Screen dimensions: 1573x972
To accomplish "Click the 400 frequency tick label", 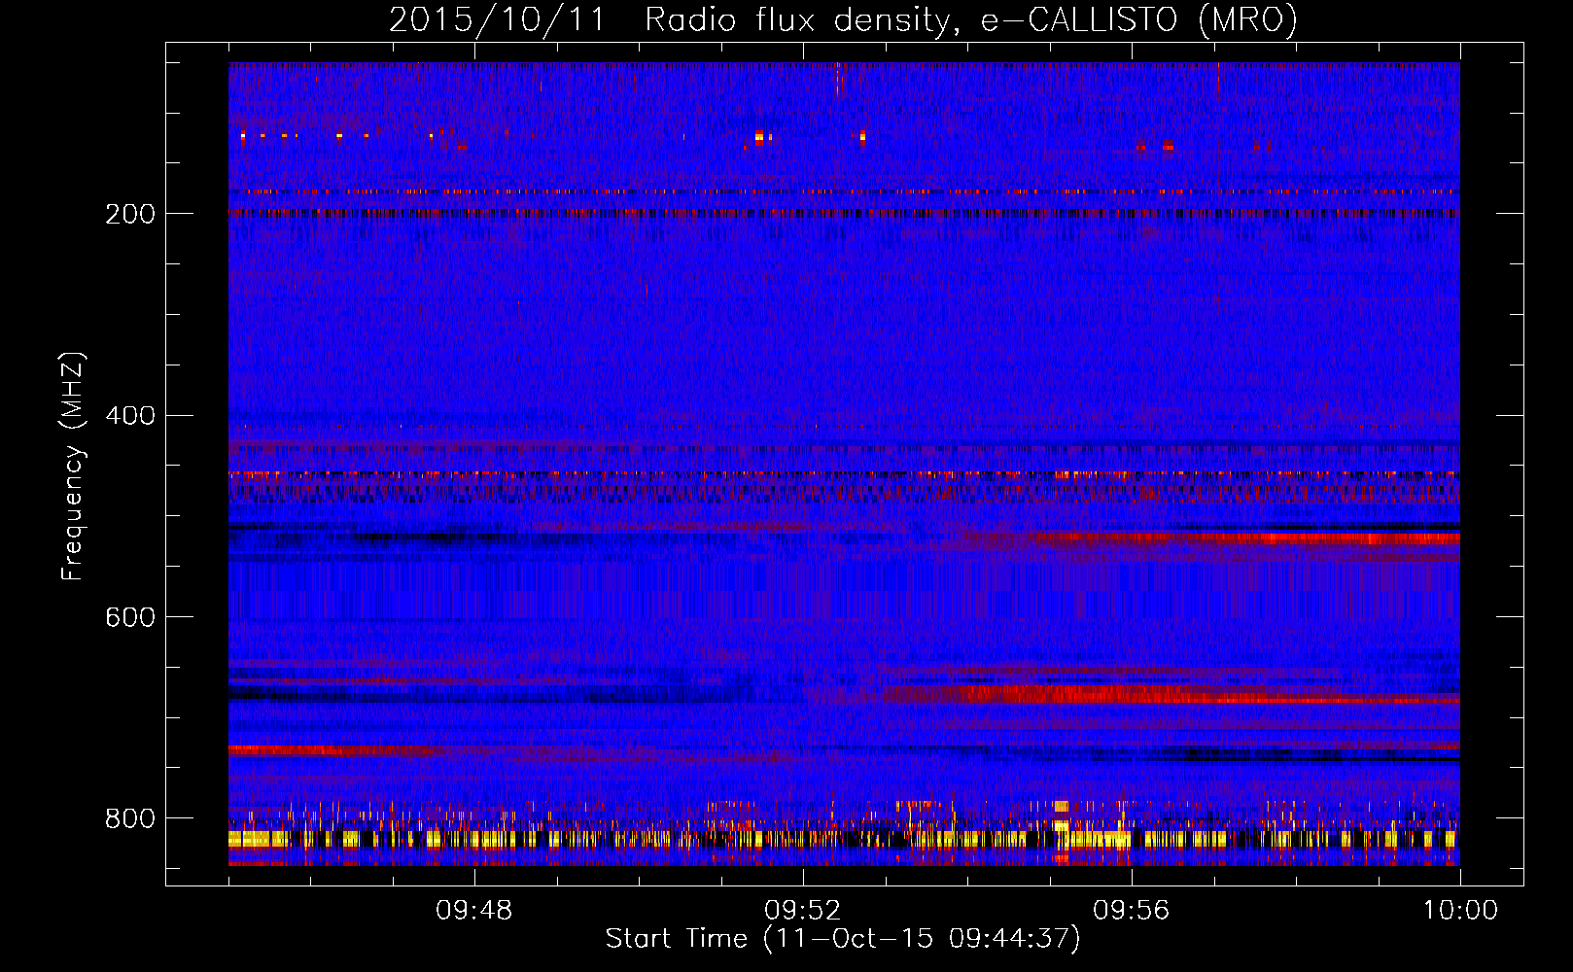I will (129, 416).
